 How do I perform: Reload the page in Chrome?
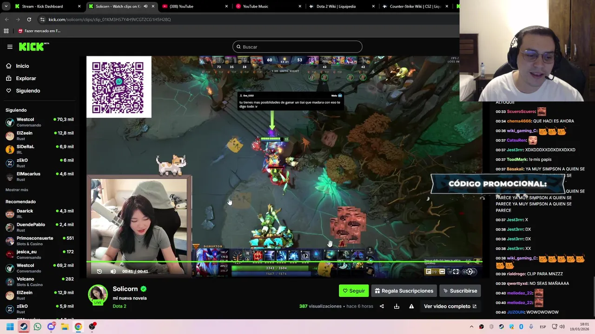(x=29, y=19)
